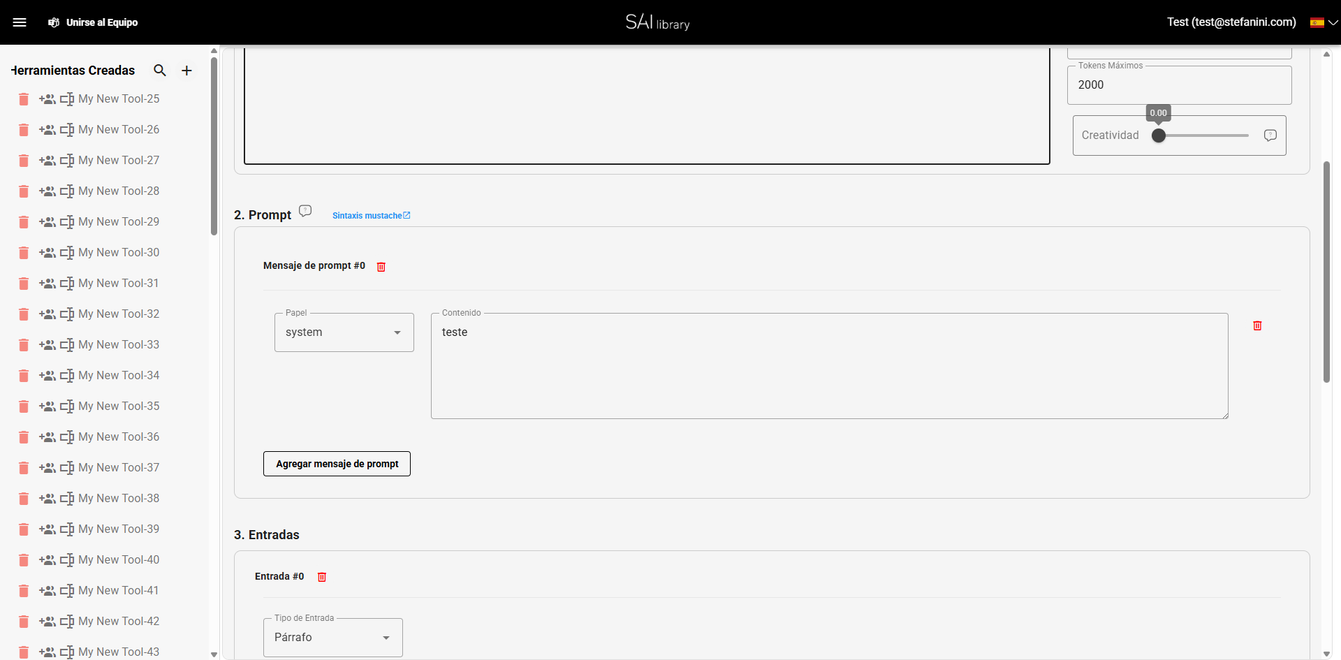Open the Creatividad help tooltip icon
This screenshot has width=1341, height=660.
1270,135
